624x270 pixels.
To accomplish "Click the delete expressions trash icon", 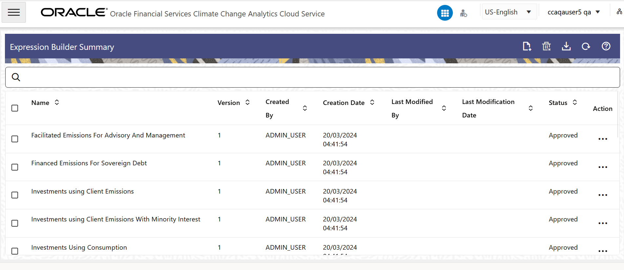I will tap(546, 47).
